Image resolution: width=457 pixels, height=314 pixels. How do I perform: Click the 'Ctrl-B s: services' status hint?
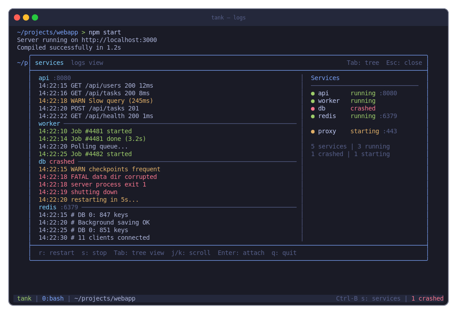368,299
